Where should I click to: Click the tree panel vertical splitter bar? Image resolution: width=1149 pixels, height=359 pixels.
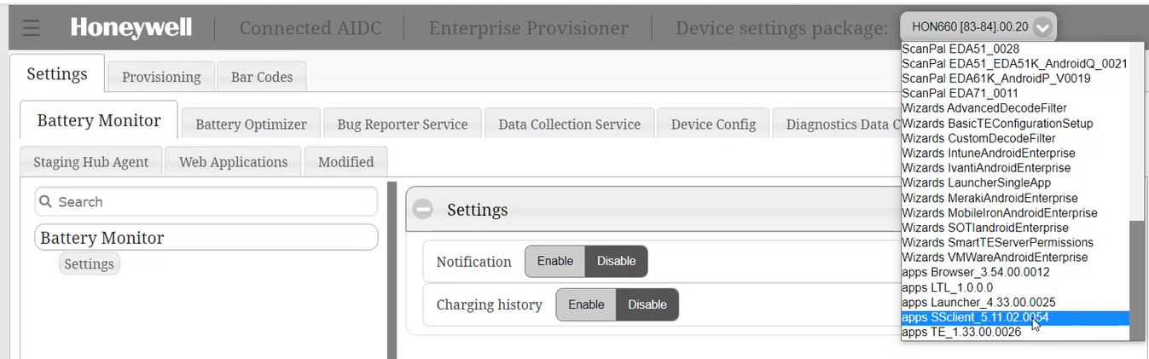(392, 269)
